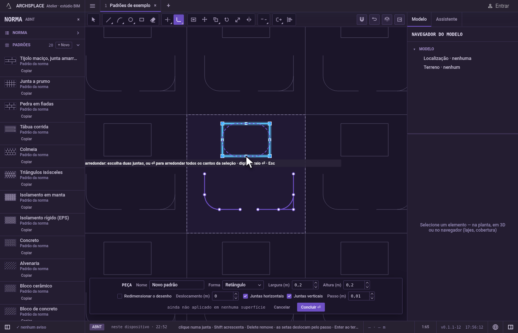Open the hamburger menu
The width and height of the screenshot is (518, 333).
[x=92, y=6]
